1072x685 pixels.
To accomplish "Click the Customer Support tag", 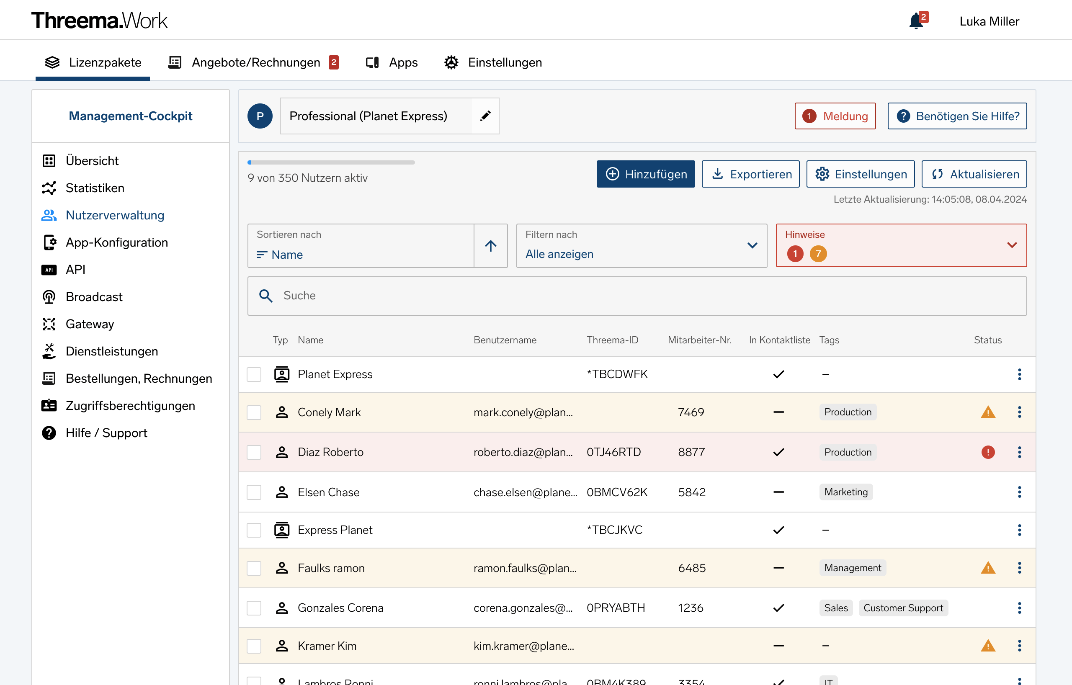I will point(903,608).
